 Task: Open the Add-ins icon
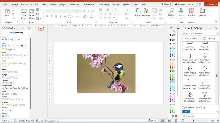[191, 11]
